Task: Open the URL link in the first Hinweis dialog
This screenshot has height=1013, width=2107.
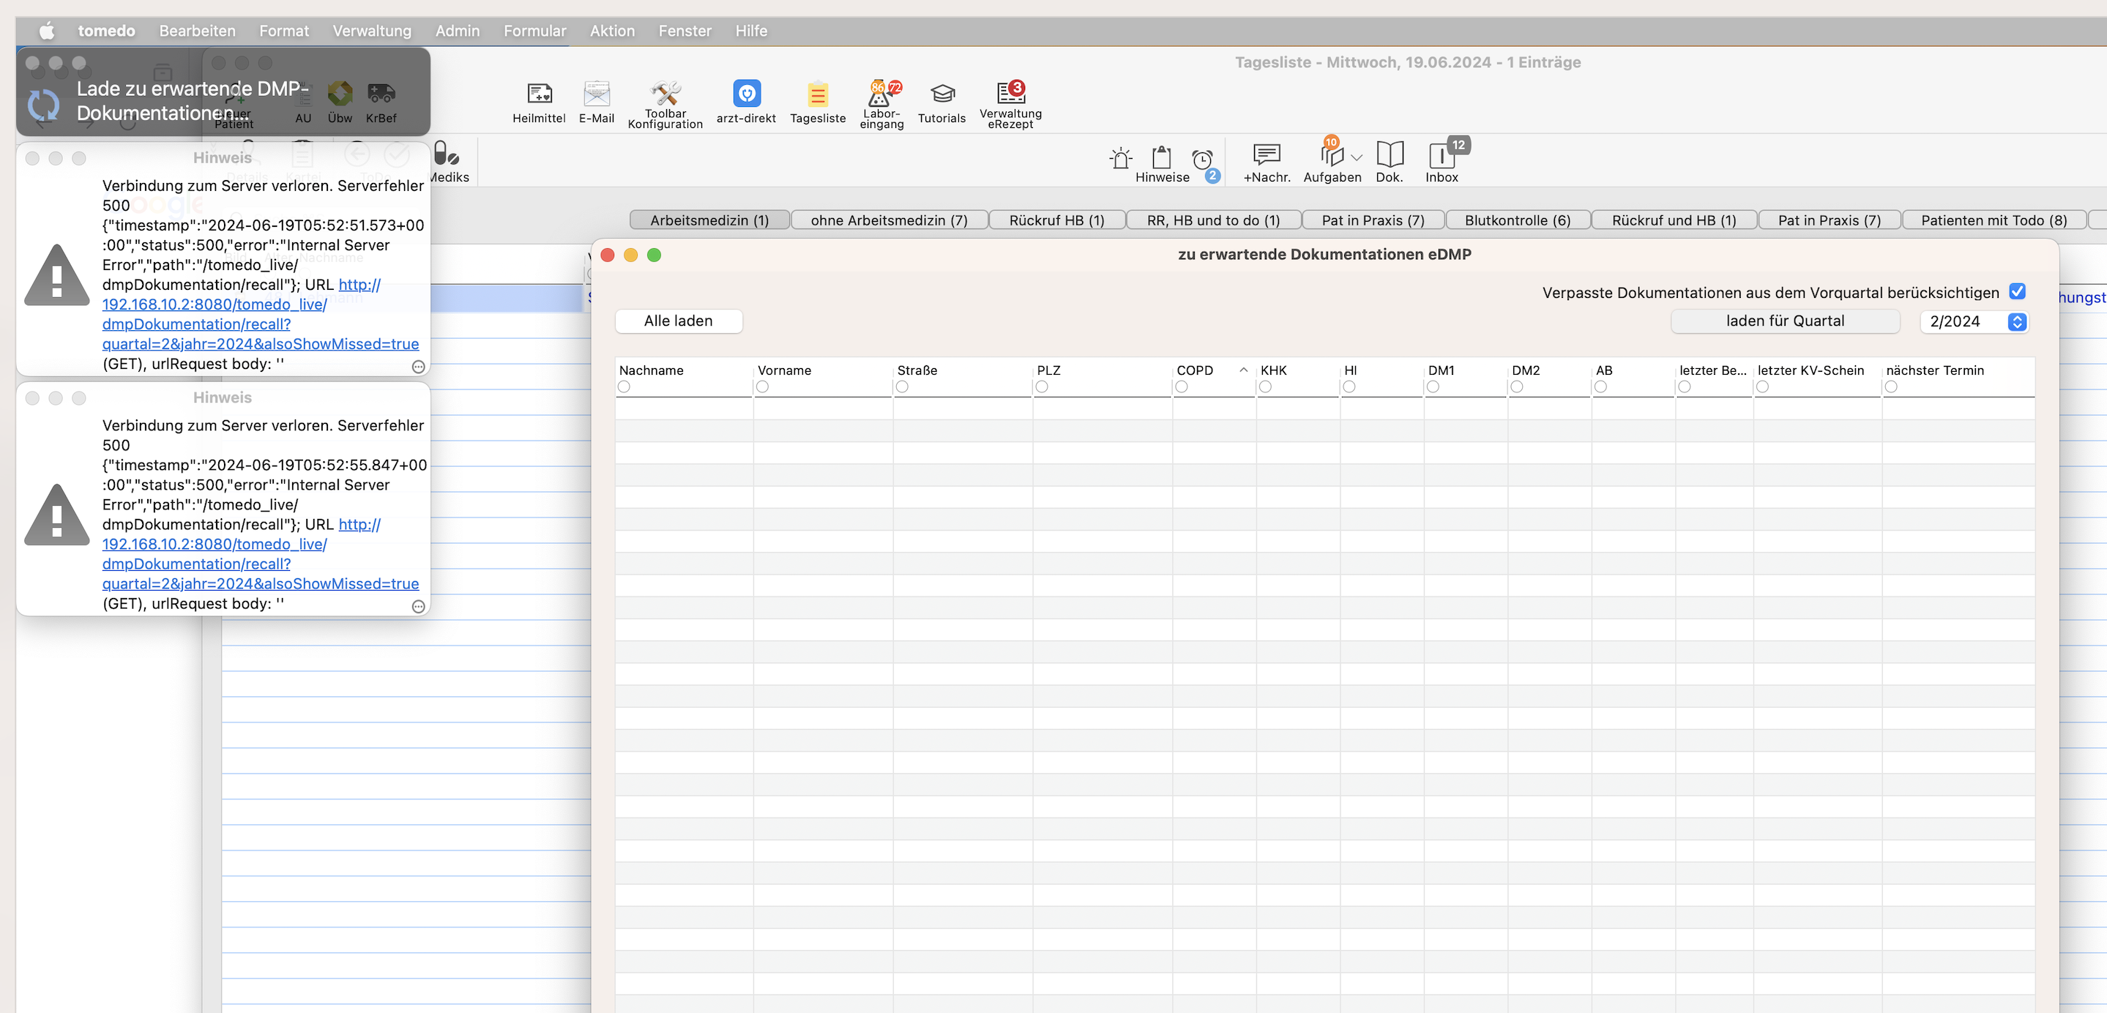Action: coord(260,314)
